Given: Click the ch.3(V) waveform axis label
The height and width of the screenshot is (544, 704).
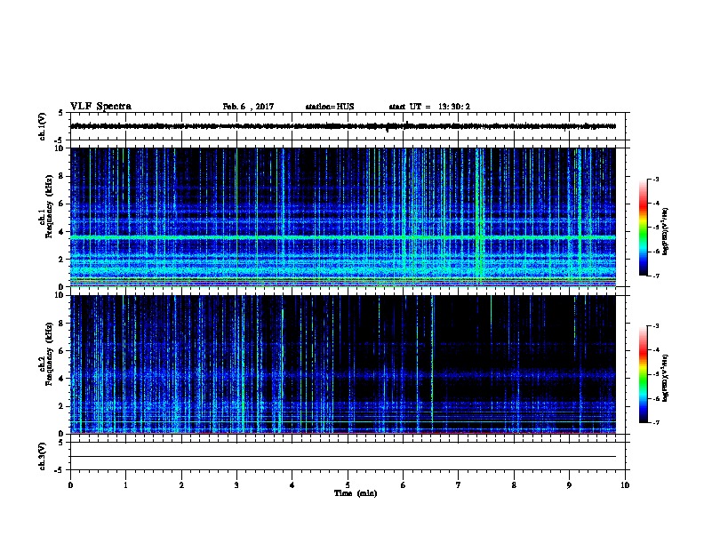Looking at the screenshot, I should point(42,456).
